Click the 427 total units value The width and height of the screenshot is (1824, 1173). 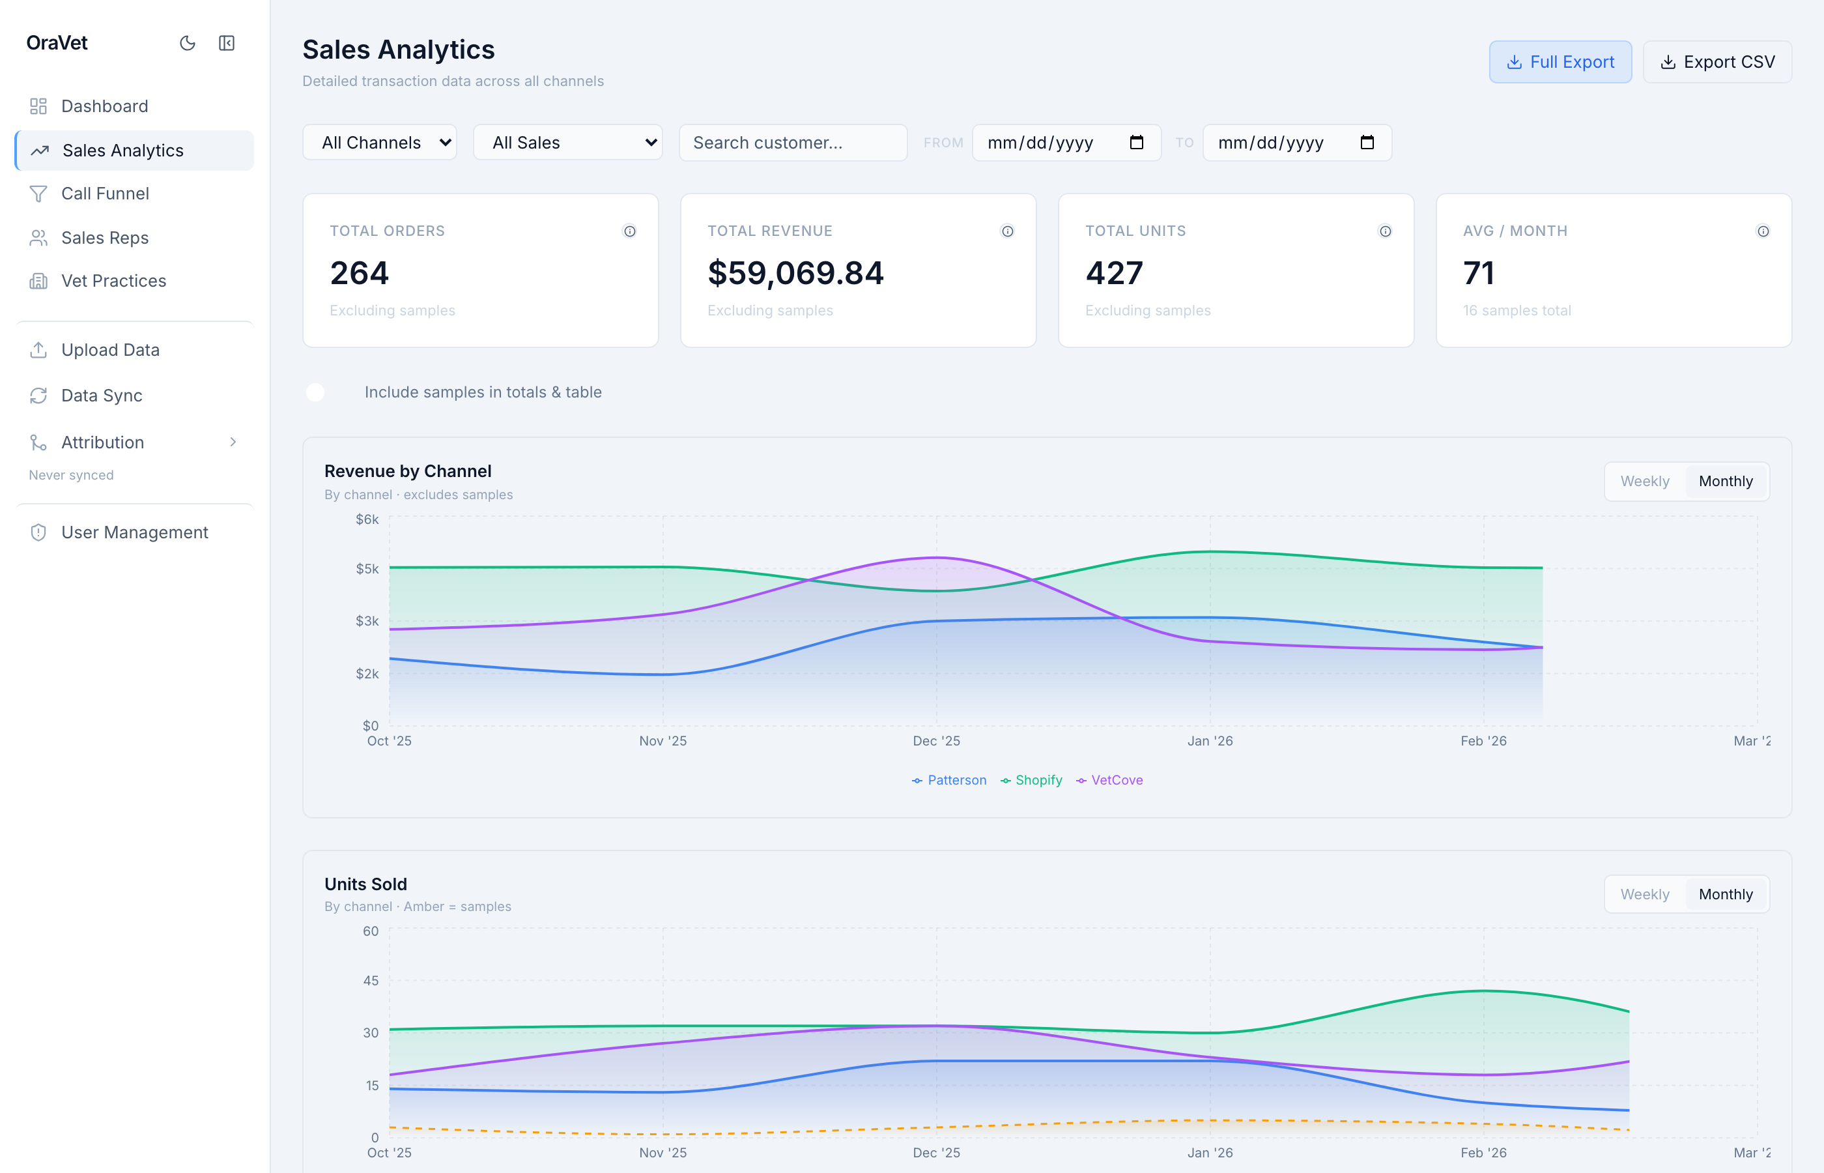(x=1115, y=274)
